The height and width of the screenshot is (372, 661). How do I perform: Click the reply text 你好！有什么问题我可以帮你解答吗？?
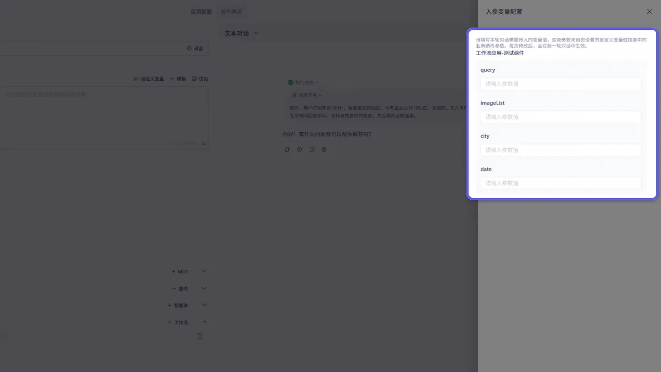327,134
